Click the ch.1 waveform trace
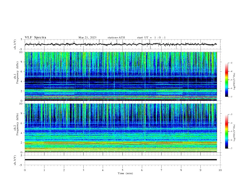The width and height of the screenshot is (248, 191). coord(121,44)
